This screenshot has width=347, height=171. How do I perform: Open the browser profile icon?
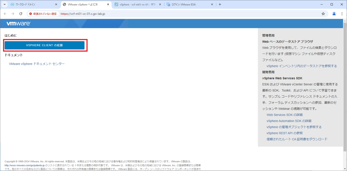click(334, 14)
